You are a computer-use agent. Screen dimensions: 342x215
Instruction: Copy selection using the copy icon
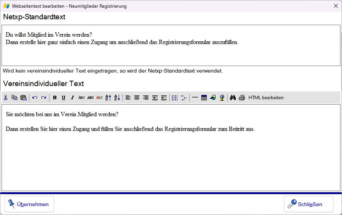pyautogui.click(x=14, y=98)
